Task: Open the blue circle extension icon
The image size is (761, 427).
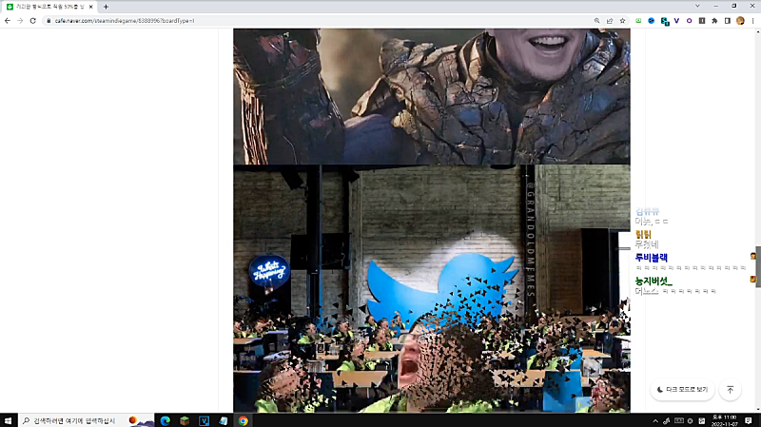Action: 652,21
